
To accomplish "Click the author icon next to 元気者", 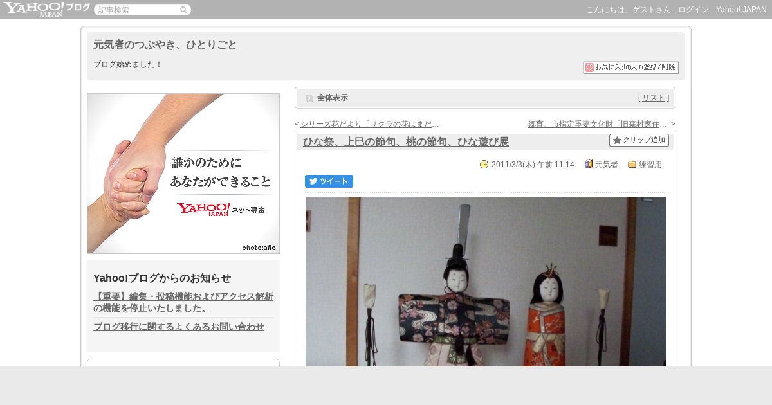I will [589, 164].
